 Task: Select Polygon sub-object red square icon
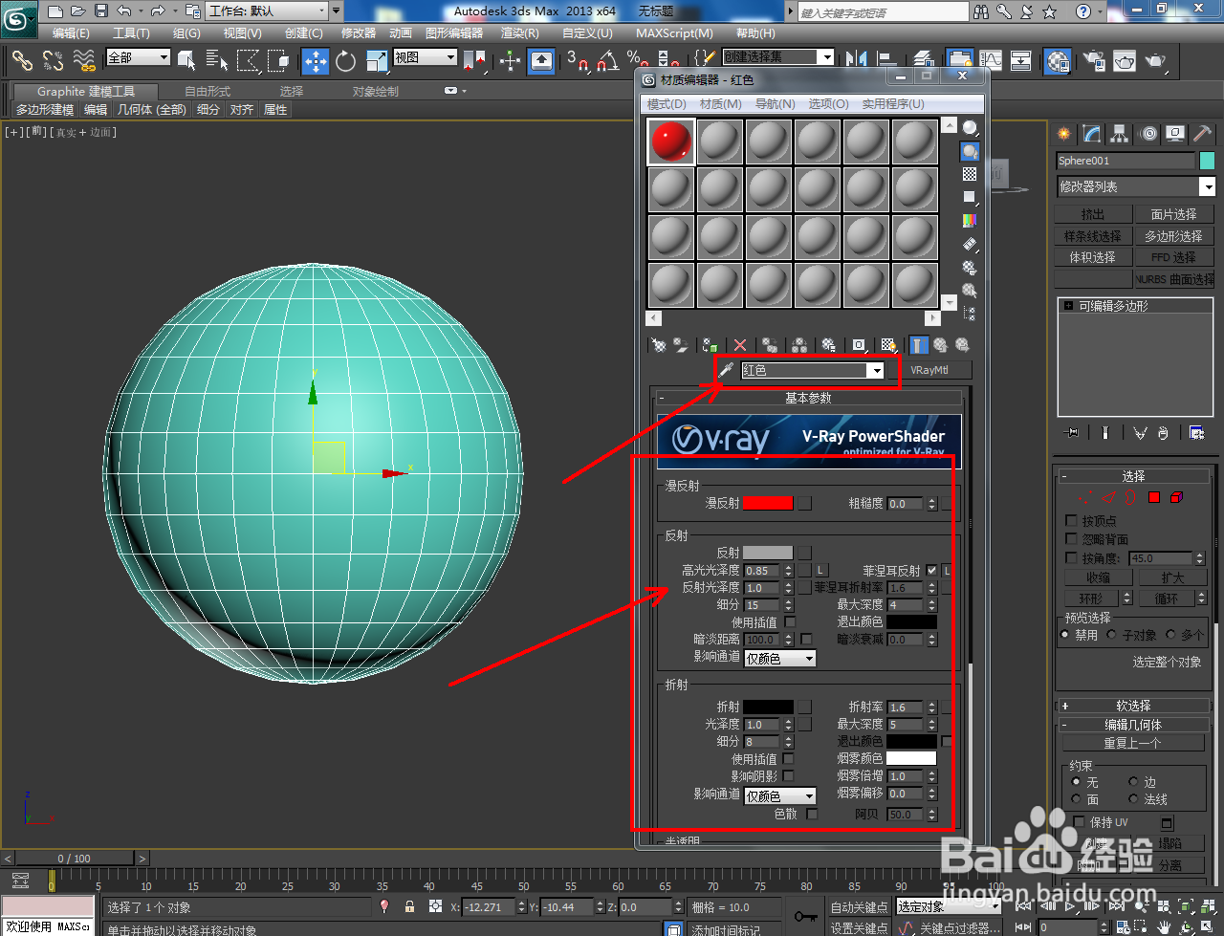click(1154, 497)
